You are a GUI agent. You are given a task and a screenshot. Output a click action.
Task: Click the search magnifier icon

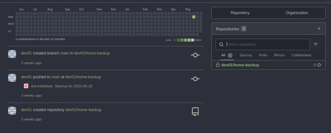coord(221,44)
